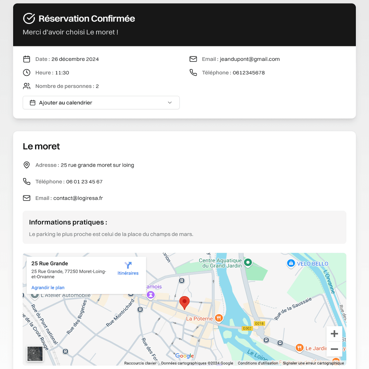Click Rue de la Saussaie street label
Viewport: 369px width, 369px height.
click(293, 309)
